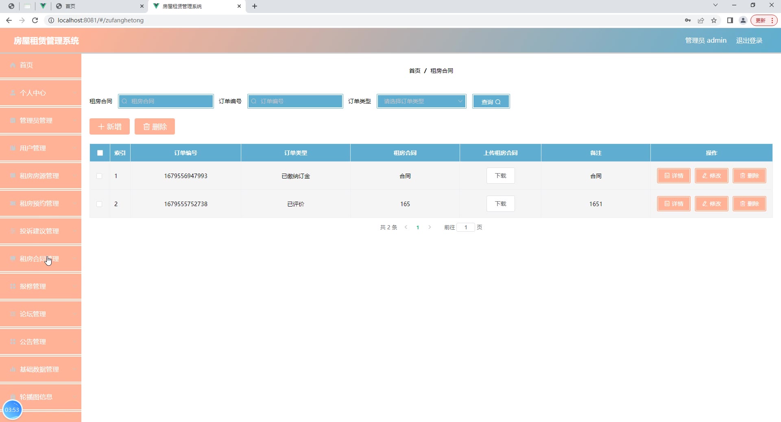View 详情 for order 1679555752738
The image size is (781, 422).
[674, 204]
